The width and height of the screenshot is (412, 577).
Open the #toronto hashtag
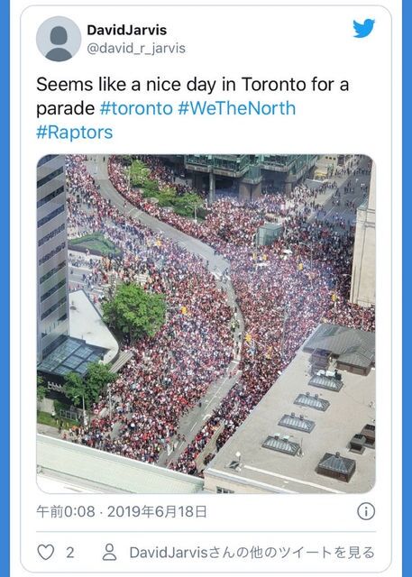pos(136,108)
